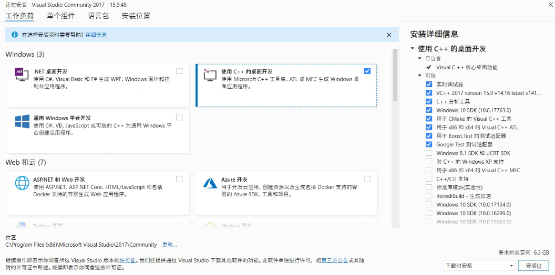Open the 下载时安装 dropdown

coord(479,266)
